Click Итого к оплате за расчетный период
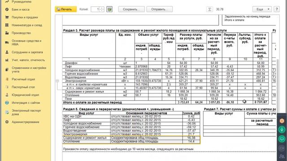 click(92, 102)
